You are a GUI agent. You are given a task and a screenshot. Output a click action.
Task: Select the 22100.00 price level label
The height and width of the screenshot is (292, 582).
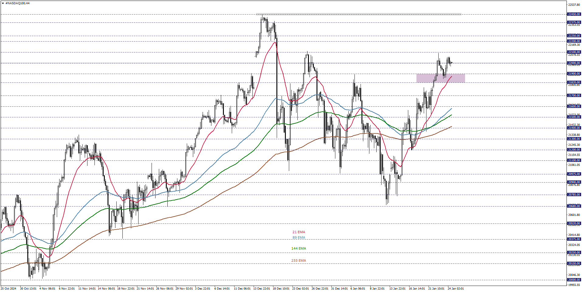click(x=574, y=52)
